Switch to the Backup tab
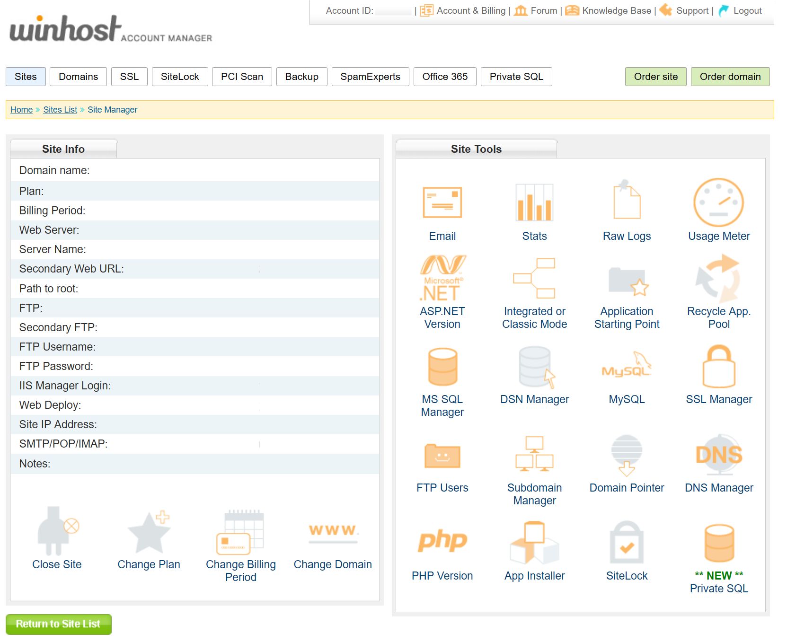Viewport: 787px width, 642px height. point(302,77)
